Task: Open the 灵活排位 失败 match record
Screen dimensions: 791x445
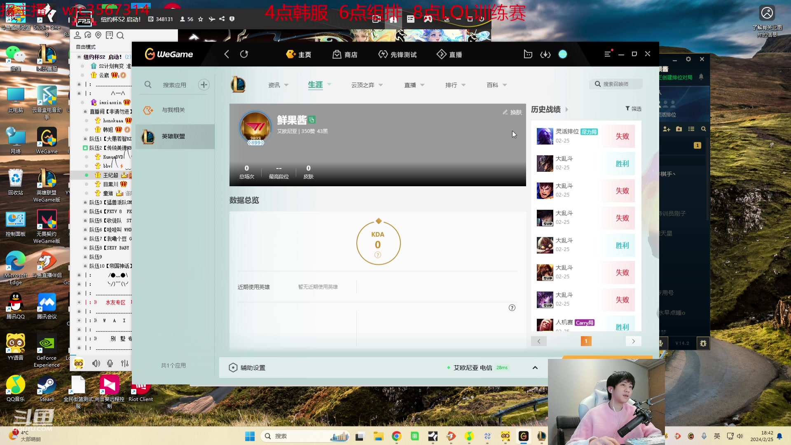Action: 586,136
